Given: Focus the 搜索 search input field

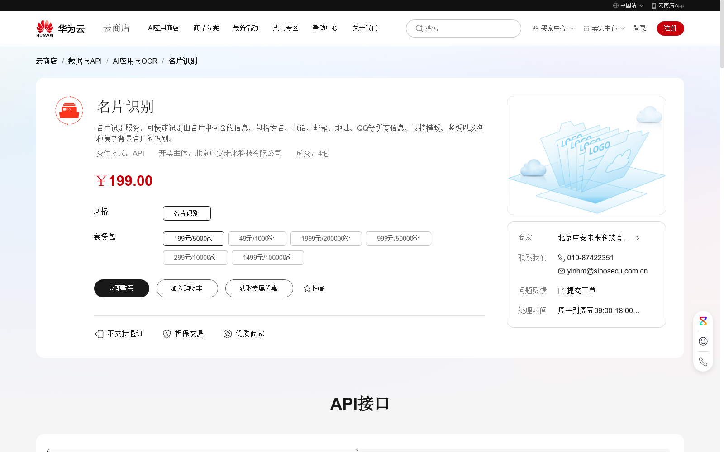Looking at the screenshot, I should pos(463,28).
